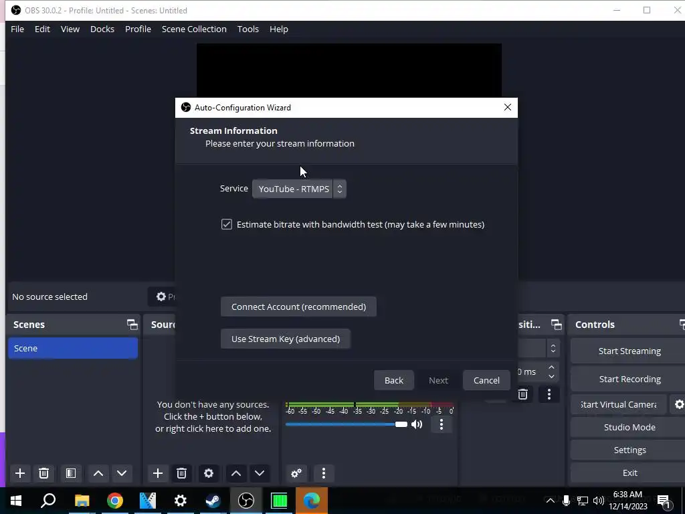This screenshot has height=514, width=685.
Task: Move scene down with arrow
Action: (122, 473)
